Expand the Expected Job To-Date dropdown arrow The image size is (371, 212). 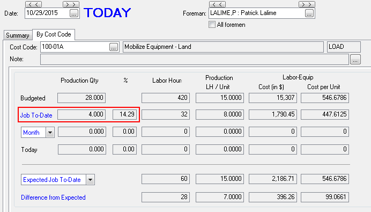tap(90, 180)
